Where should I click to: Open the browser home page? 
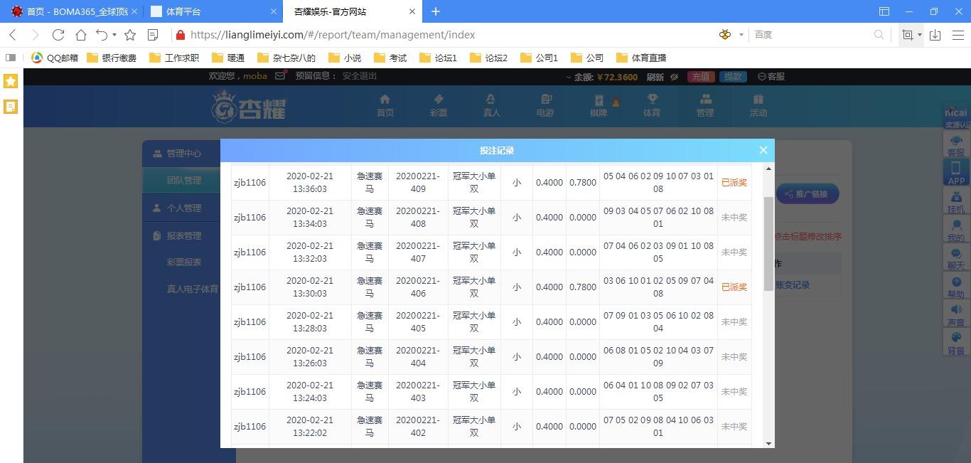[81, 34]
